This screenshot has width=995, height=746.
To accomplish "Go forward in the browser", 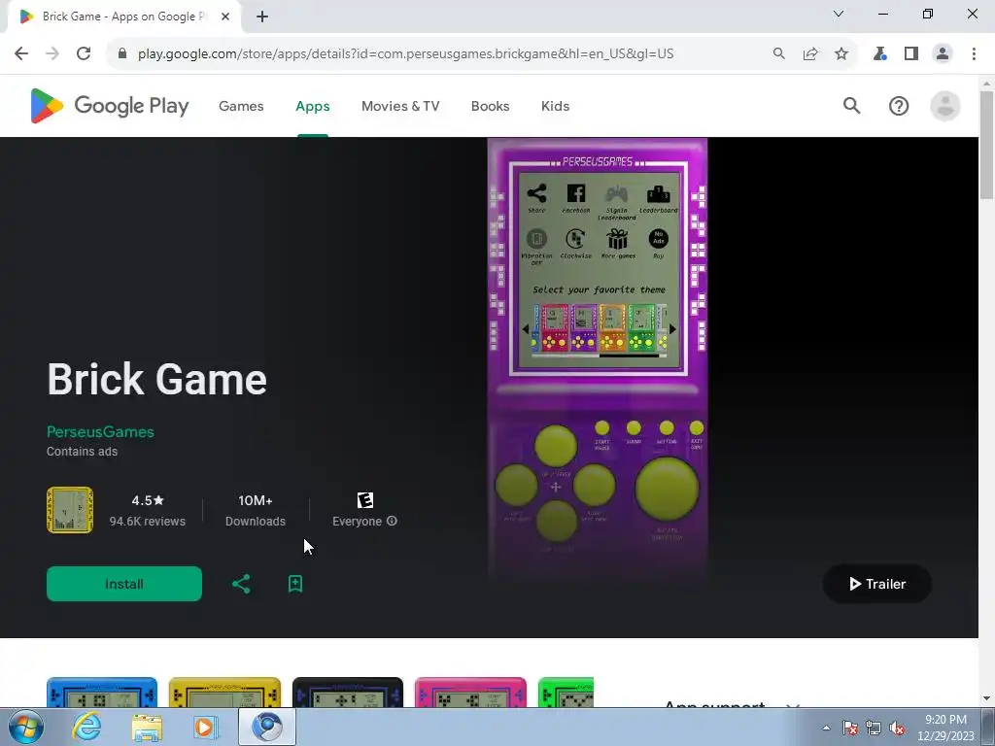I will [x=52, y=54].
